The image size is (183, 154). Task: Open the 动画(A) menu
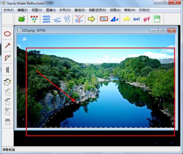[x=115, y=10]
